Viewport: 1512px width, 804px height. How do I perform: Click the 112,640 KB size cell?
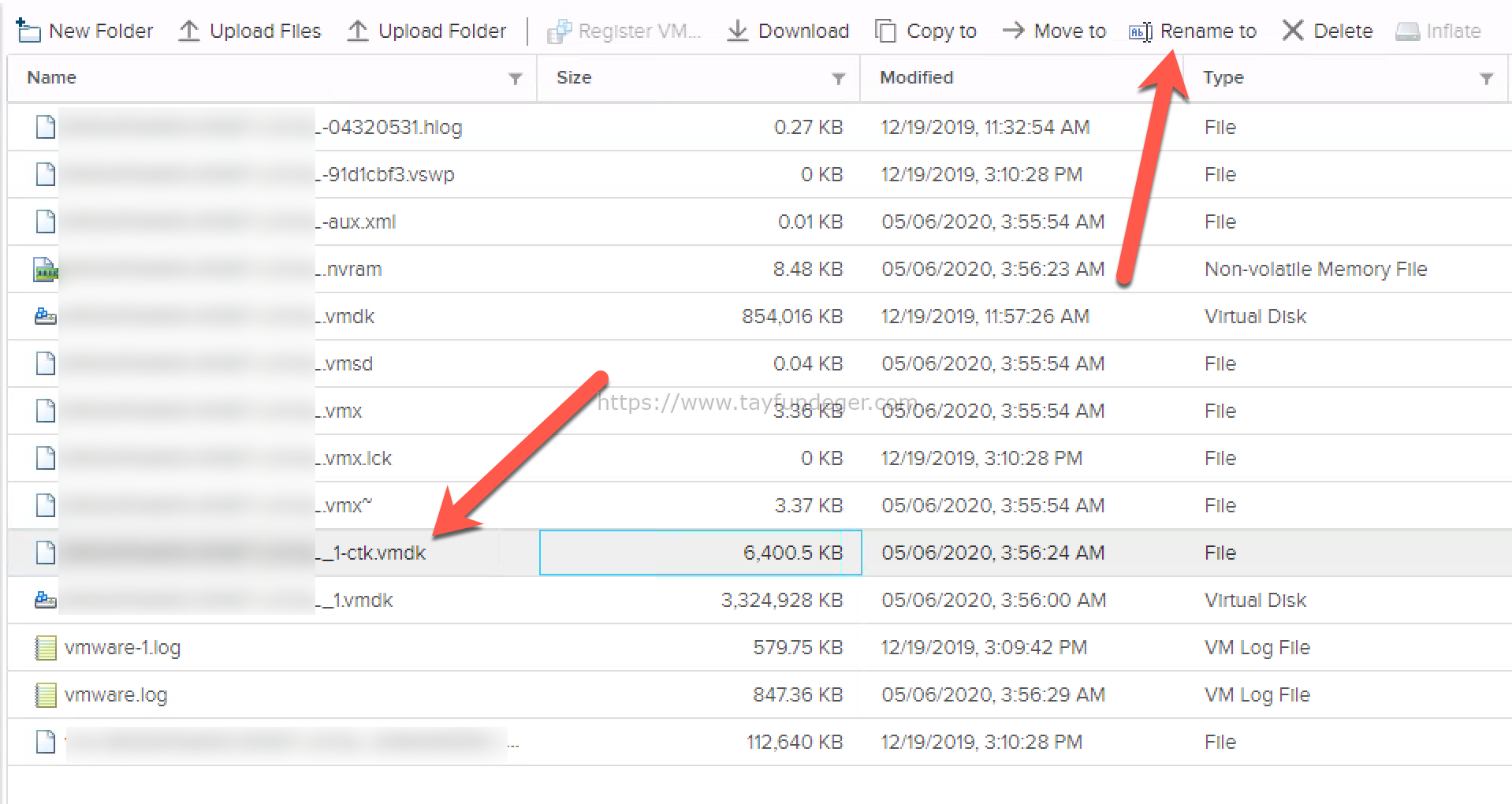[x=795, y=742]
